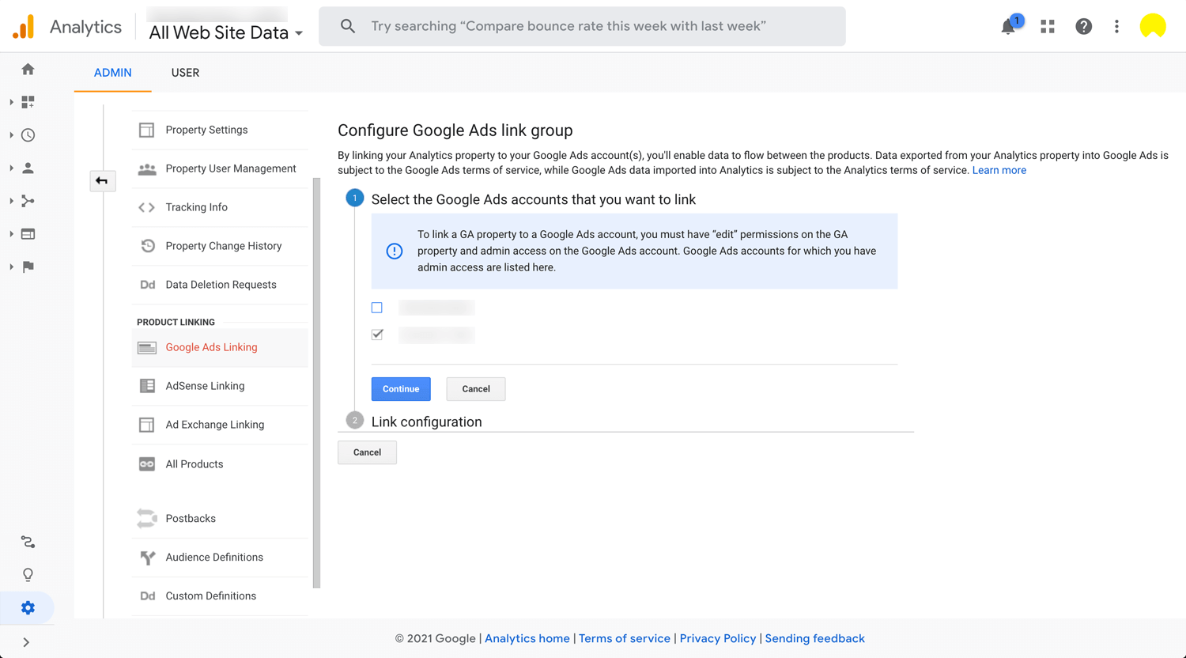The height and width of the screenshot is (658, 1186).
Task: Click Cancel next to Continue
Action: point(476,389)
